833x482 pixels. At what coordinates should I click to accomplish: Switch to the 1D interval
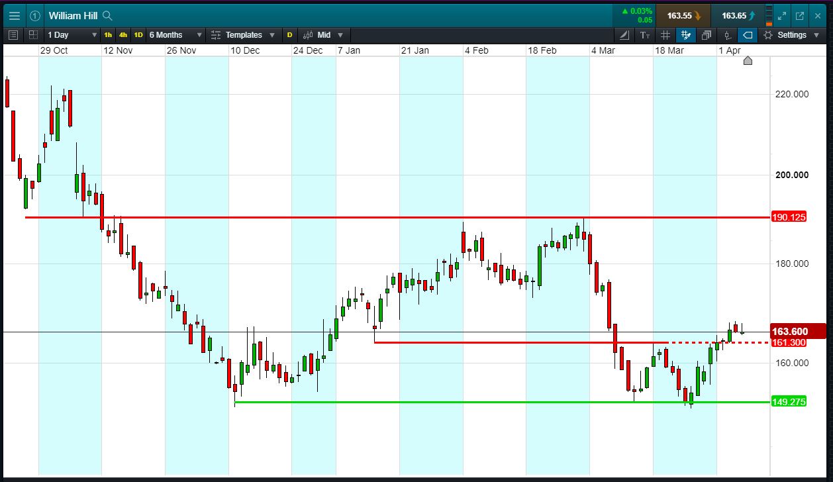(138, 35)
